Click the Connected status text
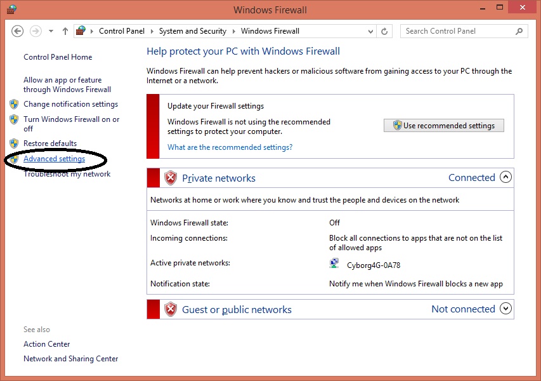The width and height of the screenshot is (541, 381). [x=472, y=178]
